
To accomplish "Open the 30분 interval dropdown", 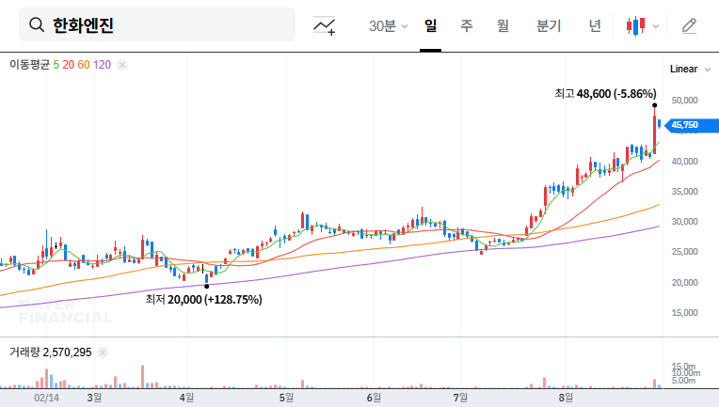I will tap(388, 26).
